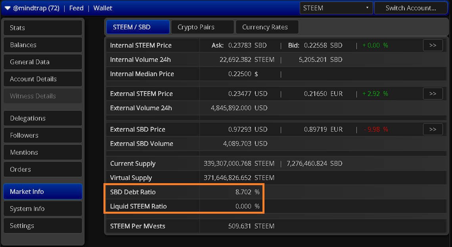The width and height of the screenshot is (452, 247).
Task: Expand External STEEM Price with >> button
Action: pyautogui.click(x=433, y=94)
